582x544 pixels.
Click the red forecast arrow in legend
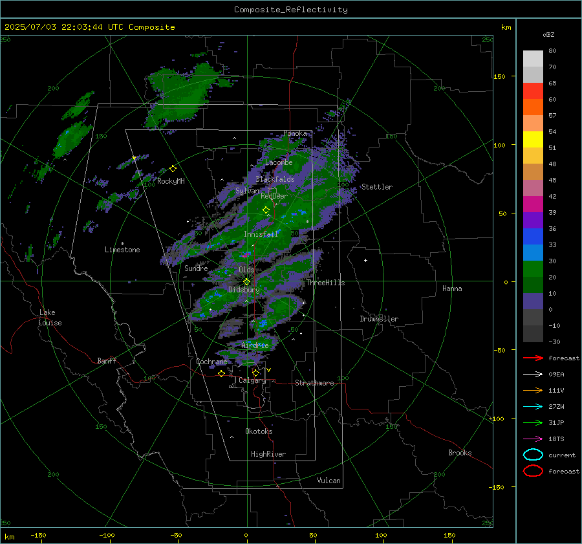click(533, 358)
